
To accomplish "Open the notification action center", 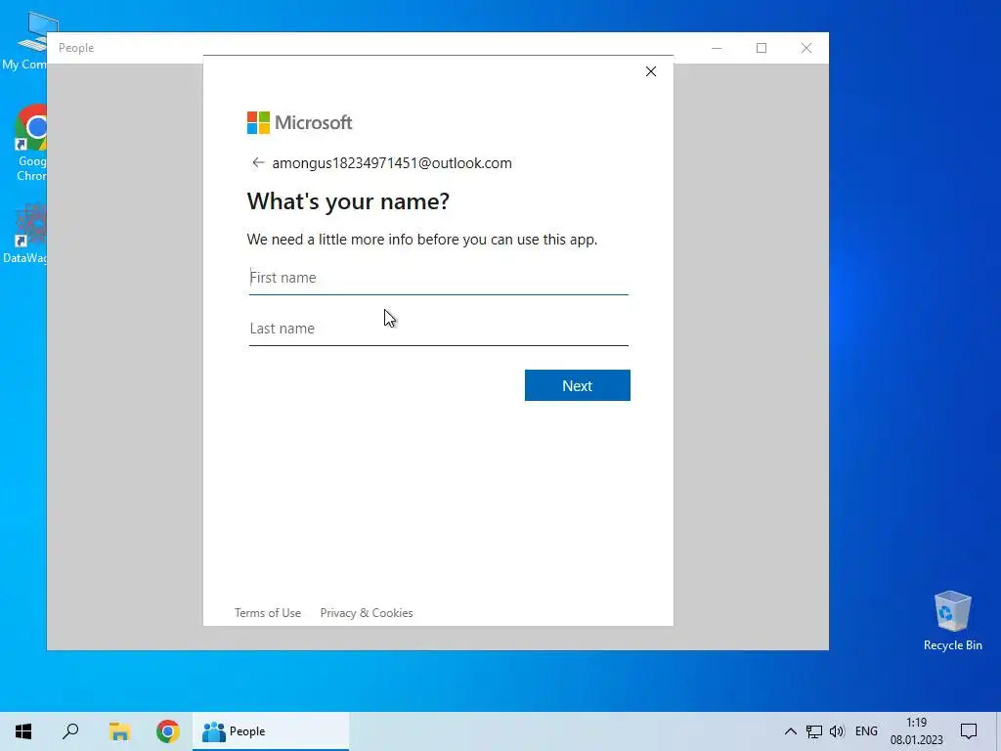I will pos(969,731).
